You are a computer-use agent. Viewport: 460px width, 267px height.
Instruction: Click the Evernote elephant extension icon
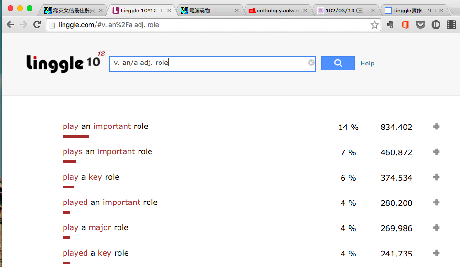pyautogui.click(x=390, y=25)
